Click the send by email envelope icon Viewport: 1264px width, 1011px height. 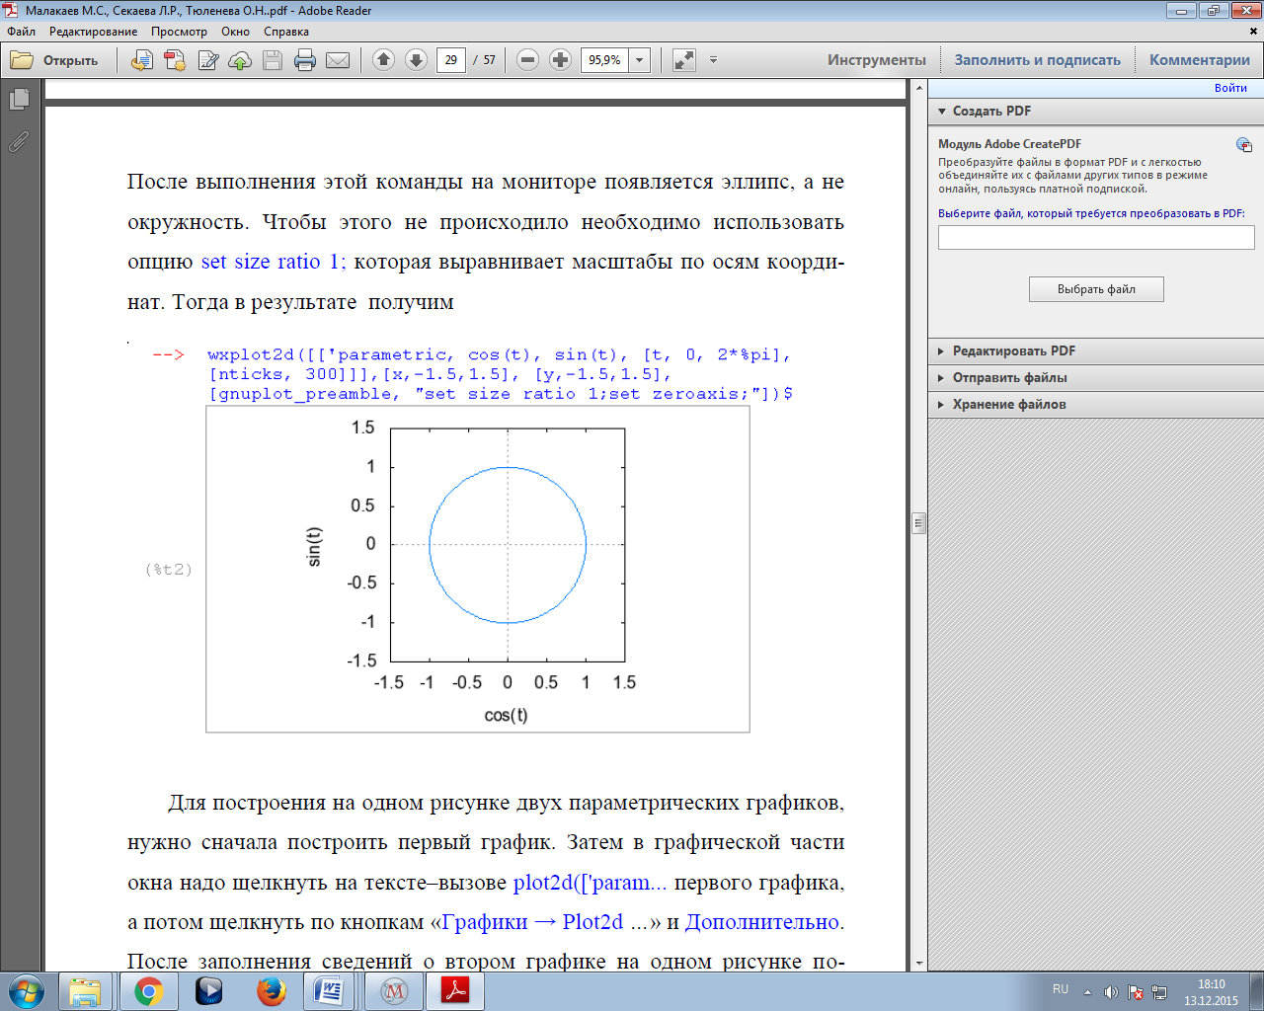point(338,60)
